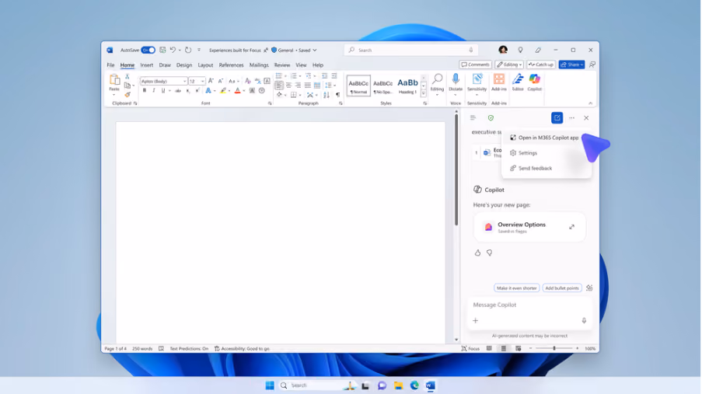Open the File menu
The width and height of the screenshot is (702, 394).
(110, 65)
